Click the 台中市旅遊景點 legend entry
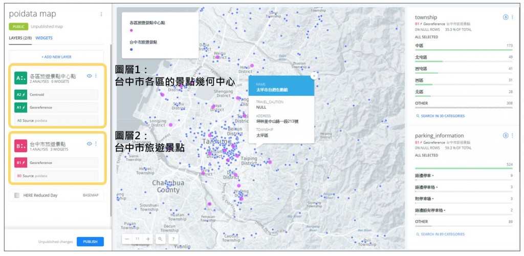The image size is (524, 256). [143, 42]
